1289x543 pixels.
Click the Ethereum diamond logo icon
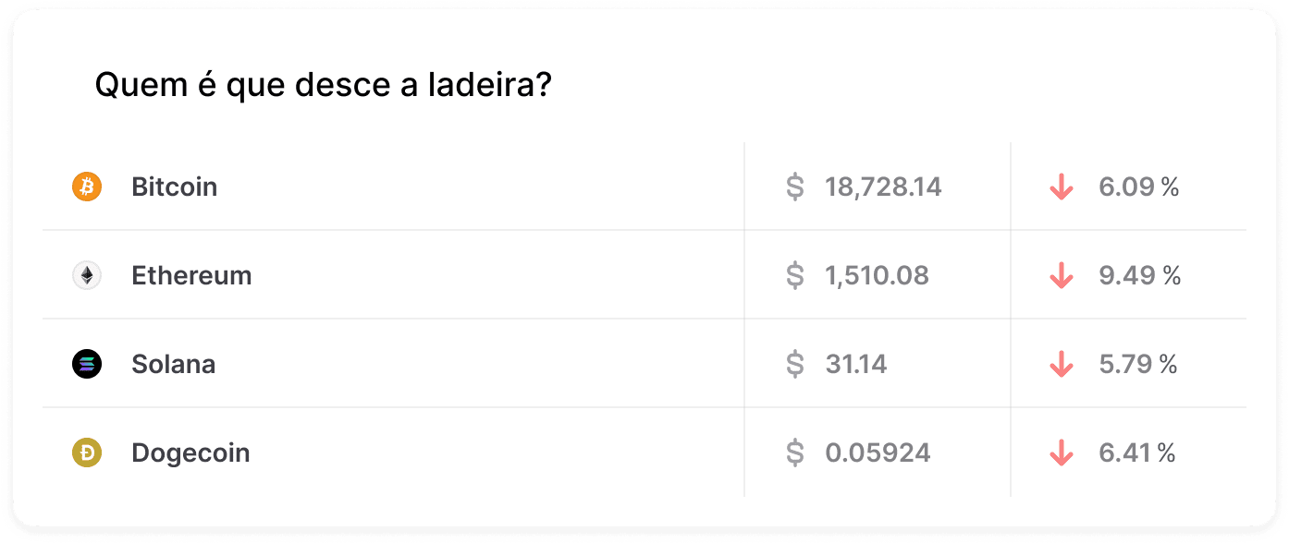[x=87, y=276]
